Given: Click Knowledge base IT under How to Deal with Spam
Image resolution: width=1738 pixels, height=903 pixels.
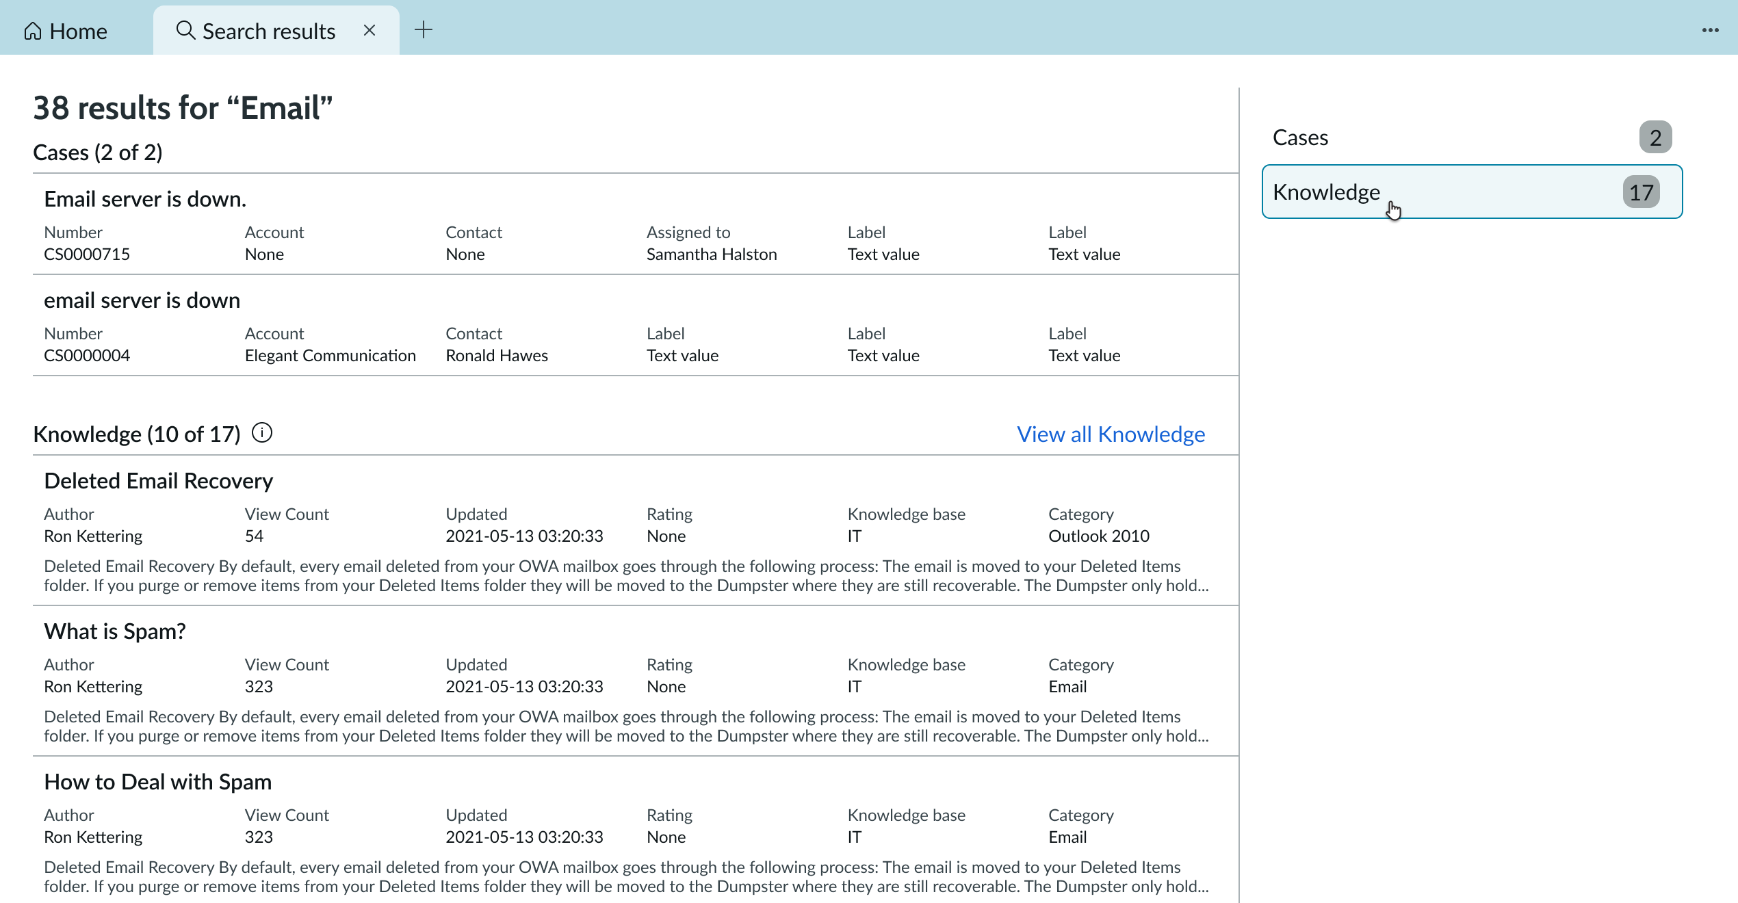Looking at the screenshot, I should pyautogui.click(x=854, y=837).
